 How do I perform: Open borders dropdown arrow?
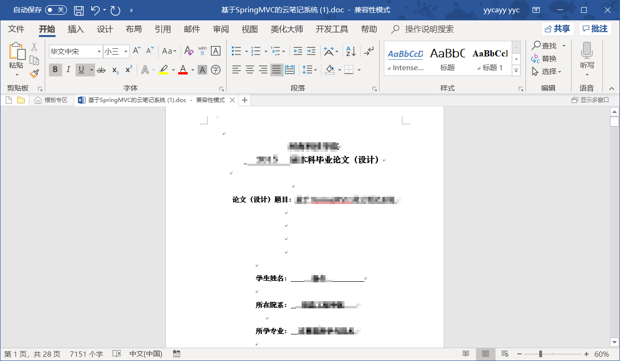(x=359, y=70)
